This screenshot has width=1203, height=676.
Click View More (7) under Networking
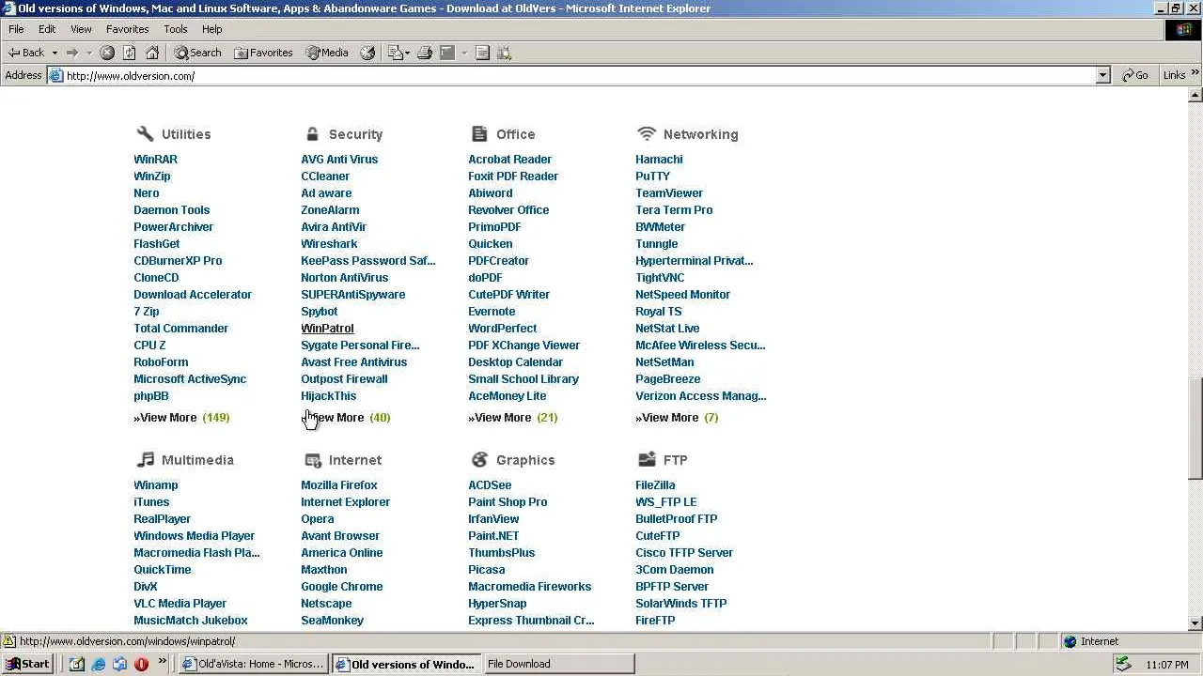point(677,417)
